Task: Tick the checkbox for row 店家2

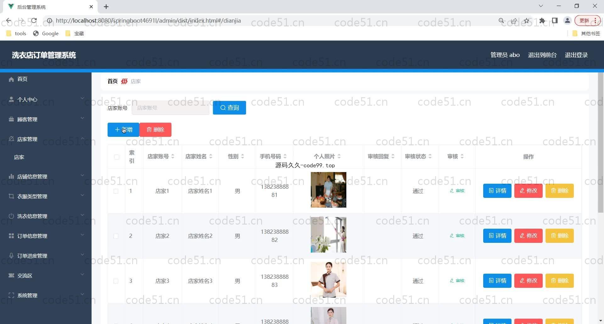Action: pyautogui.click(x=116, y=236)
